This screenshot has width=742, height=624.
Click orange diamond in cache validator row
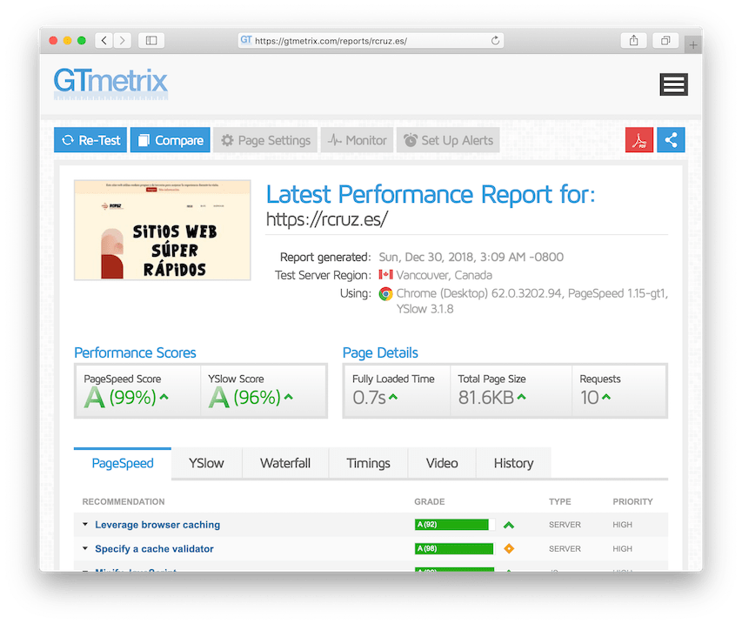pos(509,549)
